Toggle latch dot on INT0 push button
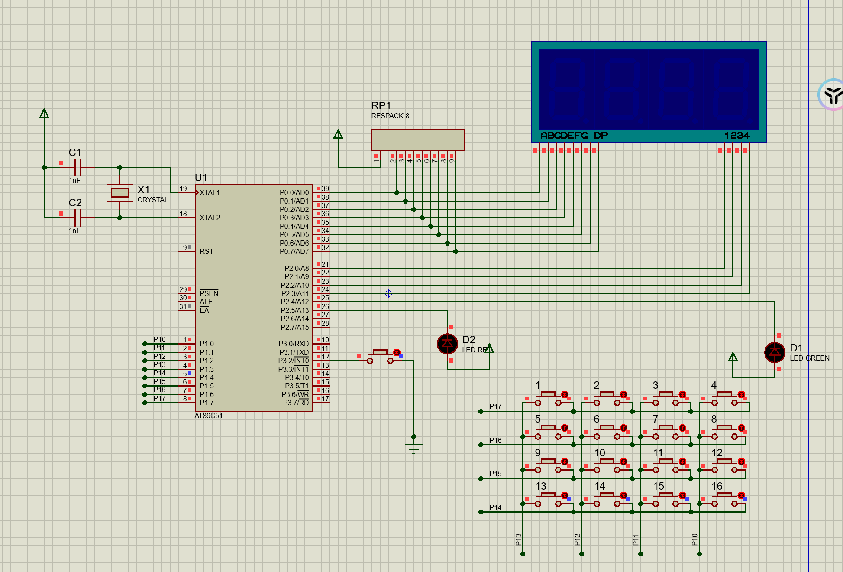The image size is (843, 572). tap(397, 352)
